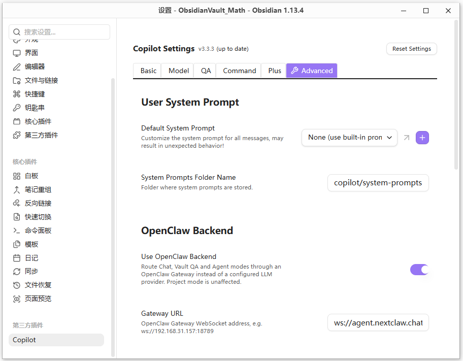The image size is (463, 361).
Task: Open the 日记 plugin settings
Action: tap(56, 258)
